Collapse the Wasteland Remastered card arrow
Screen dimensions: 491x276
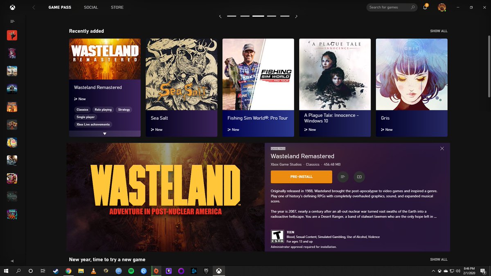105,134
